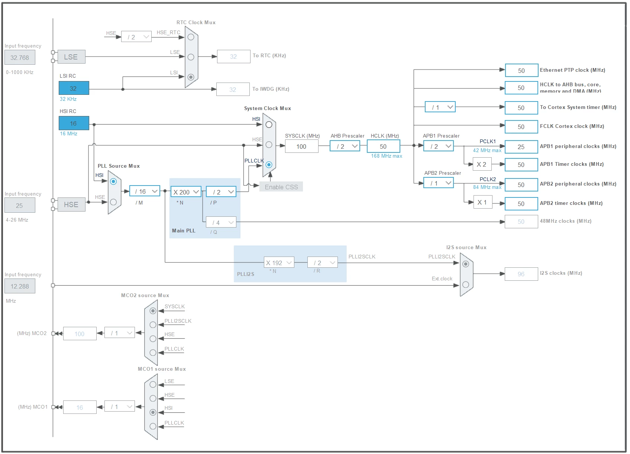Open AHB Prescaler dropdown

(x=345, y=146)
